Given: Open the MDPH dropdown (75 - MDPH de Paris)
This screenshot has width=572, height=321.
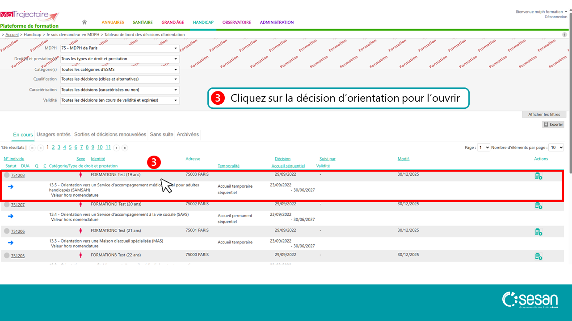Looking at the screenshot, I should pyautogui.click(x=120, y=48).
